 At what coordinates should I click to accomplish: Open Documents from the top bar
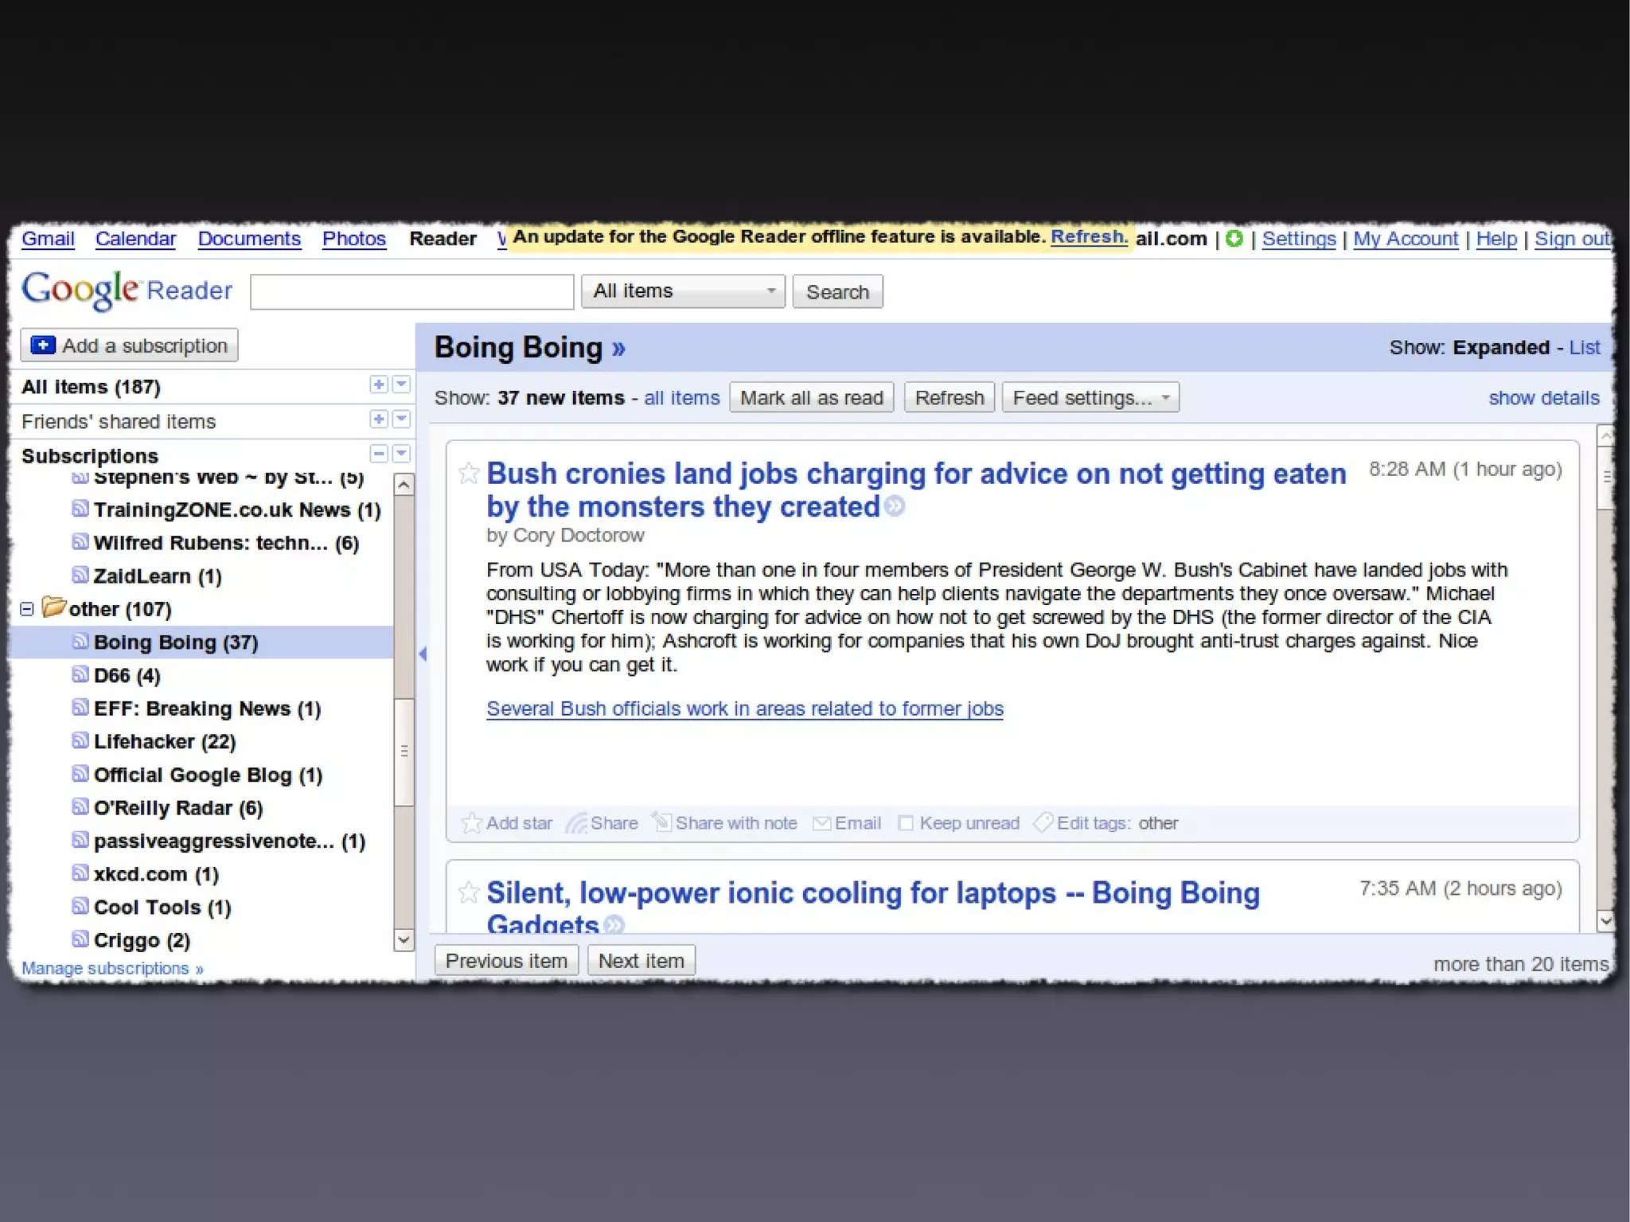point(249,239)
